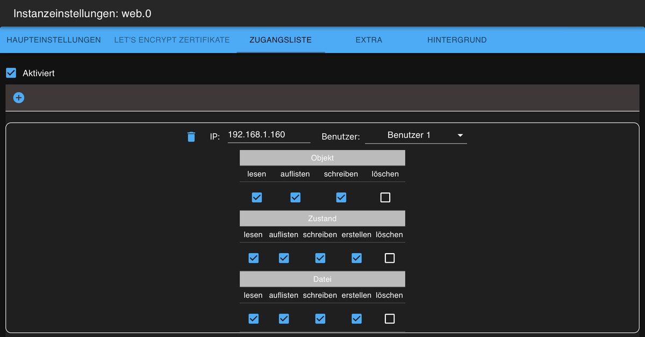This screenshot has height=337, width=645.
Task: Toggle Datei auflisten checkbox
Action: [284, 319]
